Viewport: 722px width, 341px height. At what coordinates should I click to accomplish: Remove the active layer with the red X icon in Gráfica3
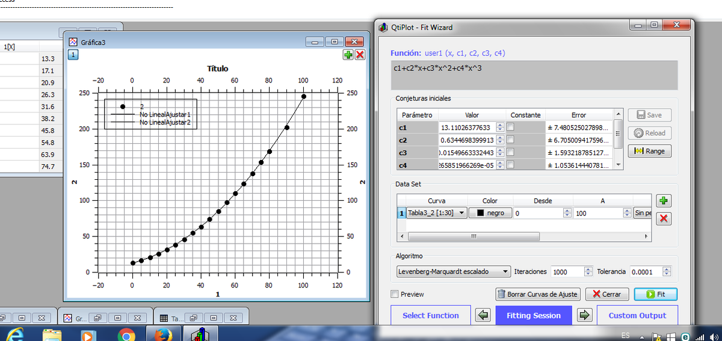tap(360, 55)
